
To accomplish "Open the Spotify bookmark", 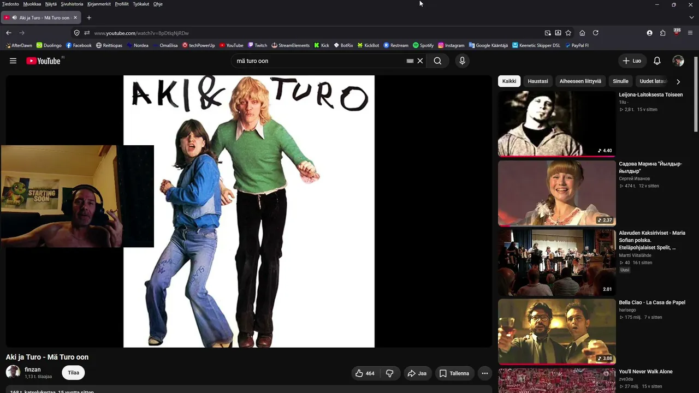I will pos(423,45).
